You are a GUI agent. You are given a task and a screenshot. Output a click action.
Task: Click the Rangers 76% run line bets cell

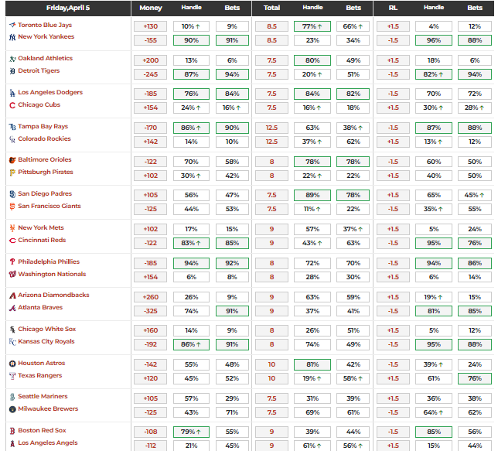click(475, 378)
